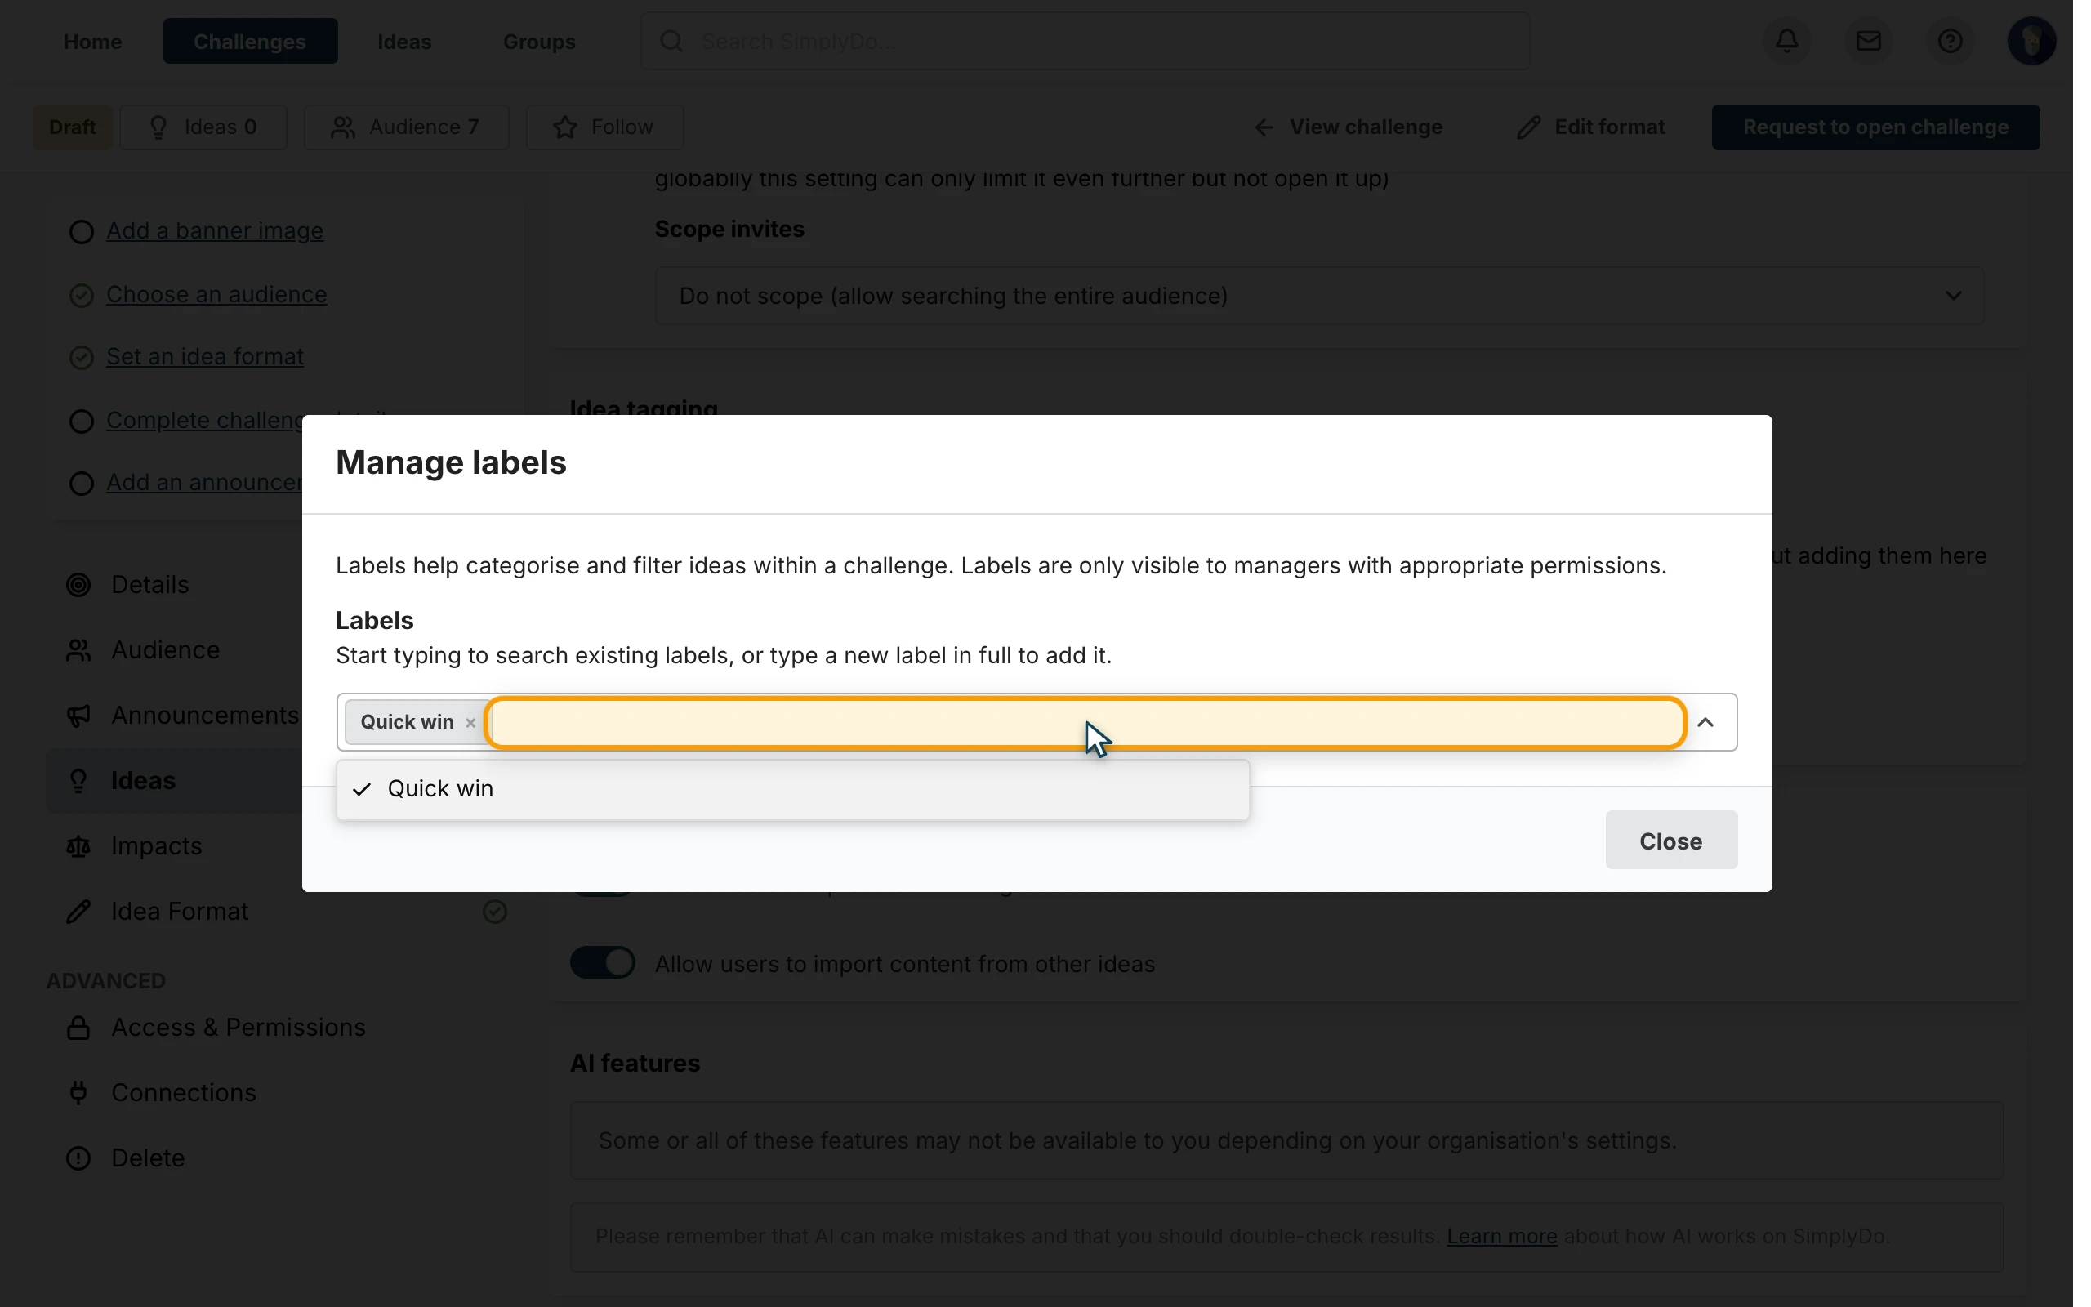The width and height of the screenshot is (2091, 1307).
Task: Click the checked circle beside Choose an audience
Action: [81, 295]
